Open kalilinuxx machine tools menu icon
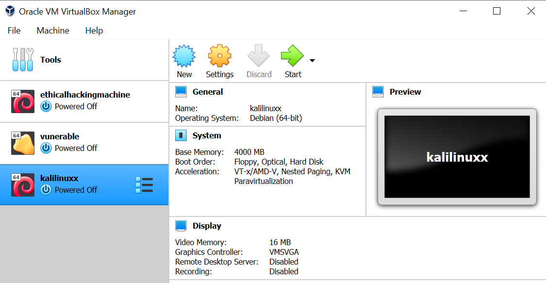Viewport: 546px width, 283px height. (x=145, y=185)
